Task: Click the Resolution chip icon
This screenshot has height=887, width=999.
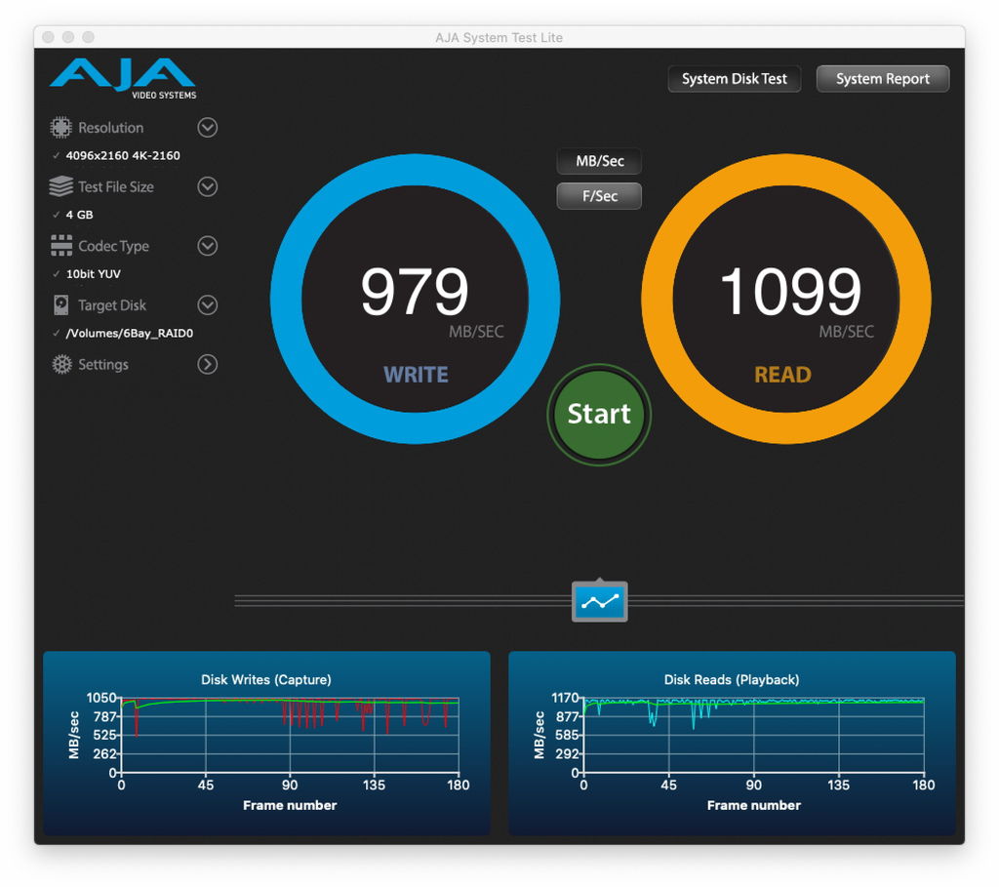Action: (60, 128)
